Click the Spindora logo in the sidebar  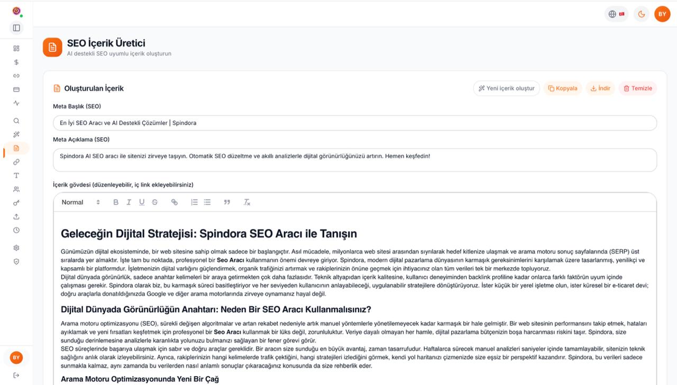(x=16, y=11)
